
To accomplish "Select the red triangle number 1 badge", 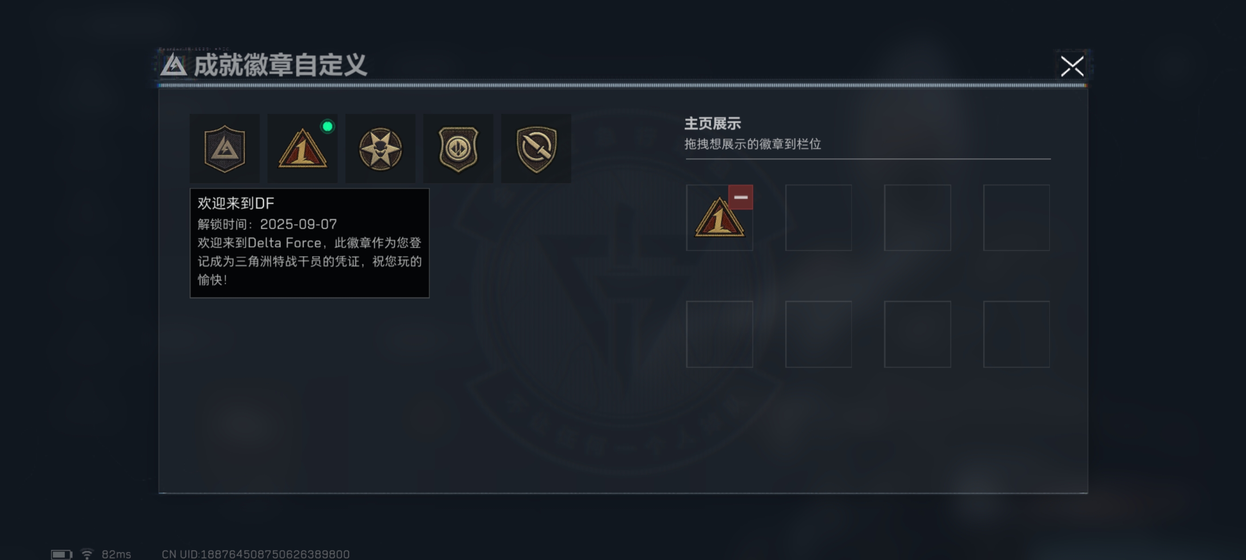I will 302,148.
